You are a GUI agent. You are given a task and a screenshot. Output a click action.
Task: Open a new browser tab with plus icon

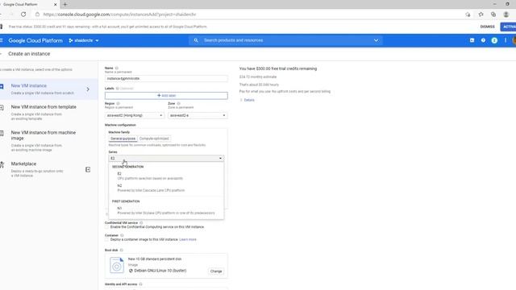(x=64, y=4)
